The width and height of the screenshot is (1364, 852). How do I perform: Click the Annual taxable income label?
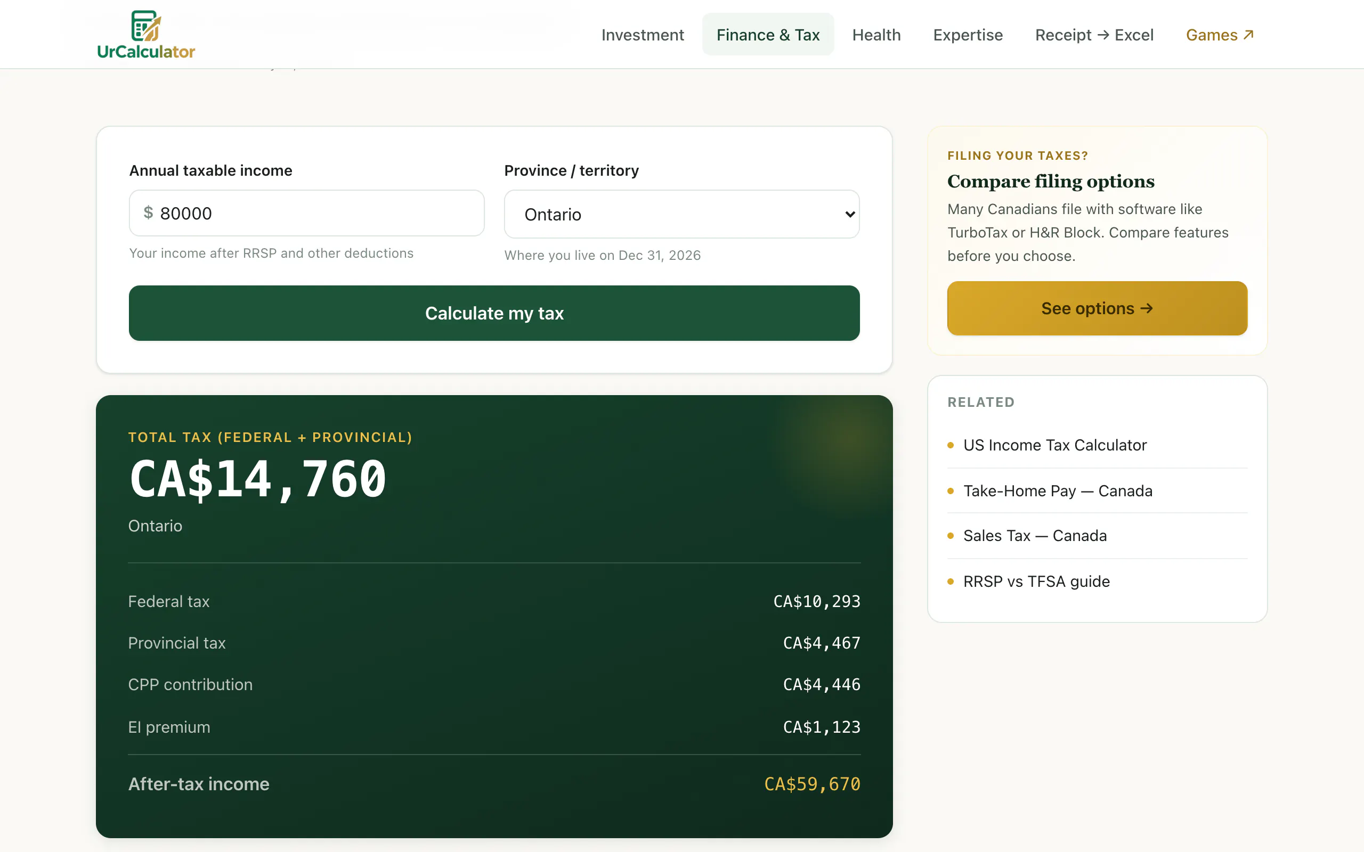(x=210, y=170)
